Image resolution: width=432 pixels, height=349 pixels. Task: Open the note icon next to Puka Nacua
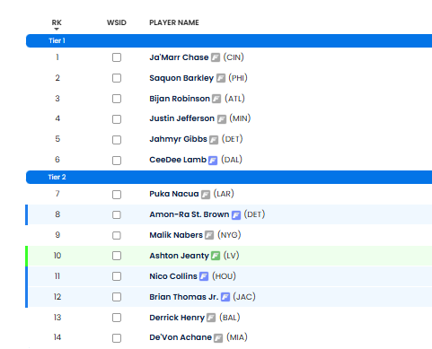[206, 195]
